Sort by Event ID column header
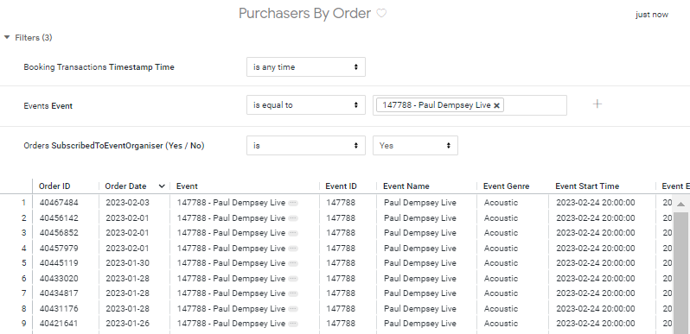Viewport: 690px width, 334px height. pyautogui.click(x=341, y=186)
